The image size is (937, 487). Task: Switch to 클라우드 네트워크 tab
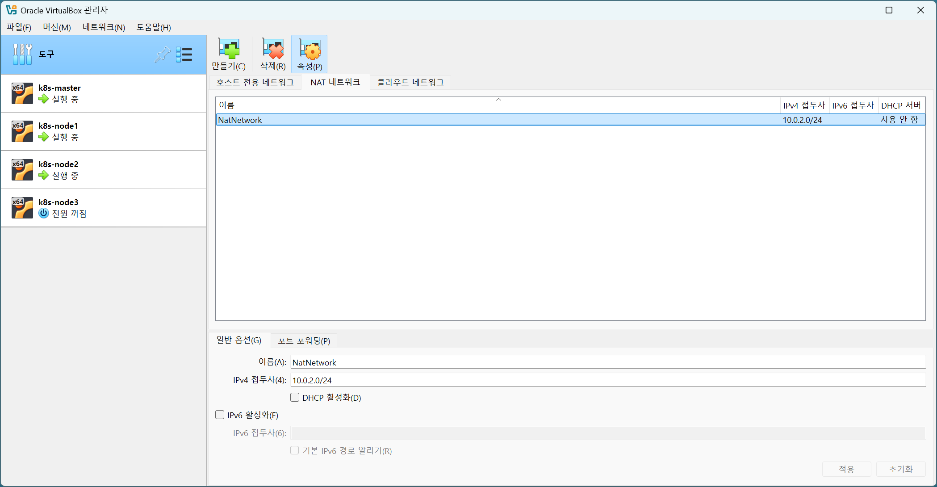point(410,82)
